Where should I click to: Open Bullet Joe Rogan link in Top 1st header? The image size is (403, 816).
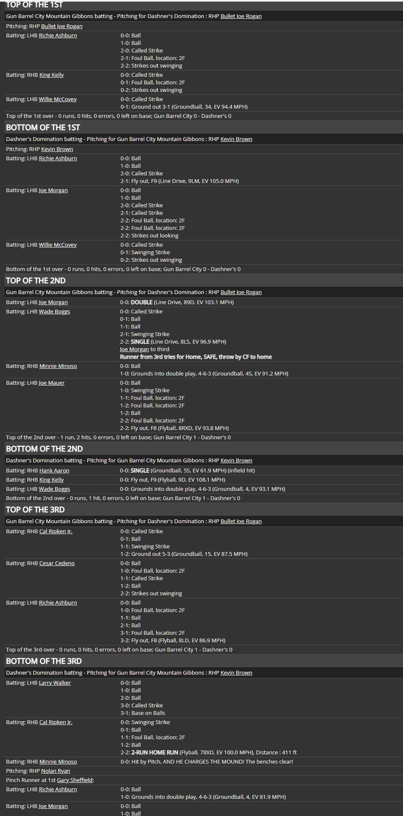pyautogui.click(x=241, y=16)
